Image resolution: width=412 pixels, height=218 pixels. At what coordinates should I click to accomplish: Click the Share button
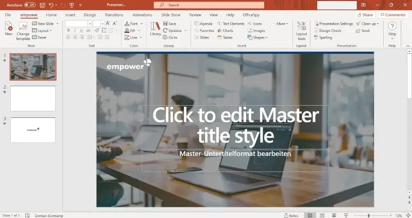pos(365,15)
